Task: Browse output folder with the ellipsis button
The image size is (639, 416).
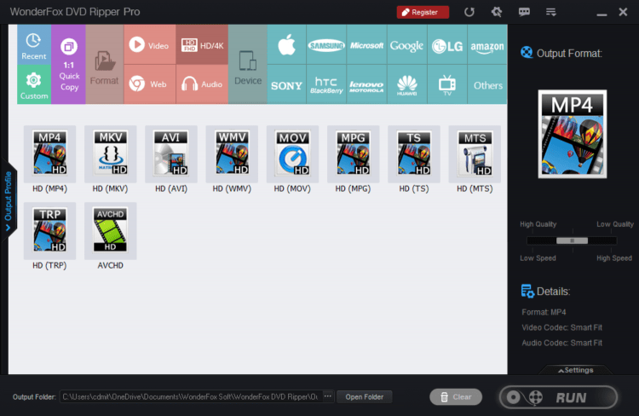Action: [x=328, y=396]
